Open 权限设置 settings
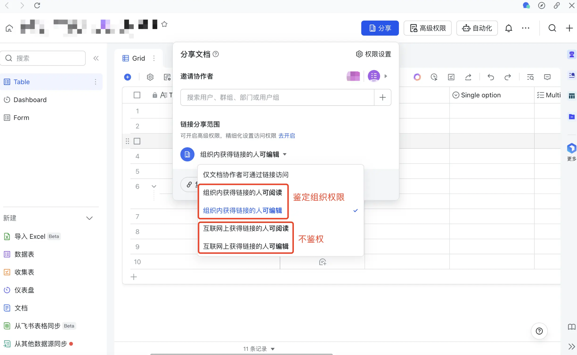The width and height of the screenshot is (577, 355). (x=373, y=54)
